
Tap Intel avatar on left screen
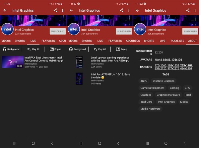(x=7, y=29)
